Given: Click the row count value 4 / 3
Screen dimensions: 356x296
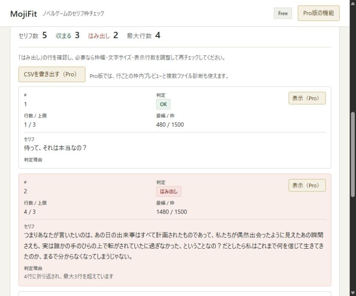Looking at the screenshot, I should pyautogui.click(x=30, y=212).
